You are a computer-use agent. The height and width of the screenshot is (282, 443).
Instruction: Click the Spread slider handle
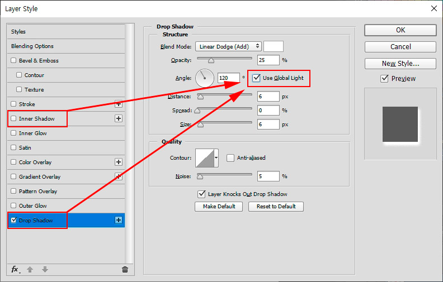coord(197,111)
